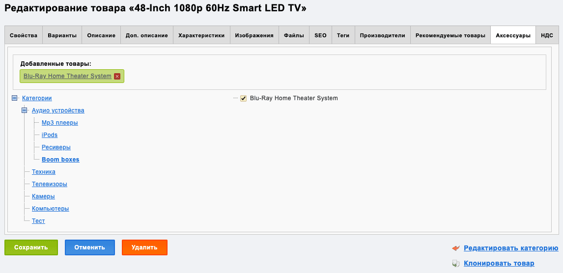Open the Варианты tab
The height and width of the screenshot is (273, 563).
point(62,35)
